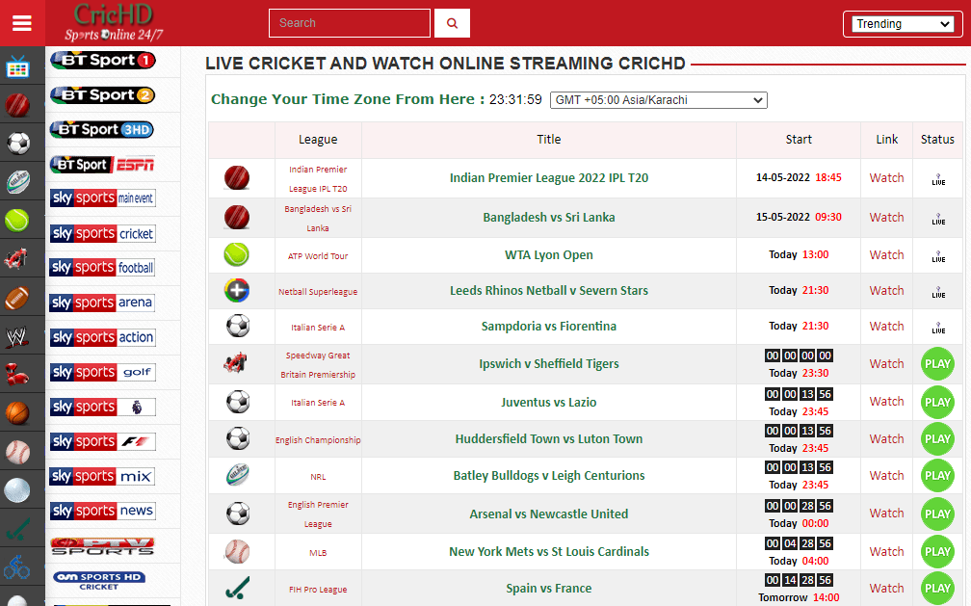Click Watch for Arsenal vs Newcastle United
971x606 pixels.
point(886,514)
